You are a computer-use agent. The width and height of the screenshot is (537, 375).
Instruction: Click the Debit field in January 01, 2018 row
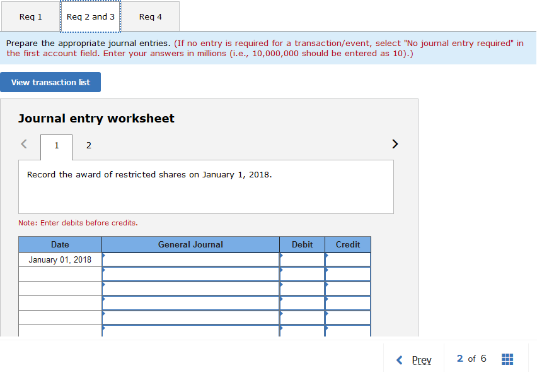pos(302,259)
